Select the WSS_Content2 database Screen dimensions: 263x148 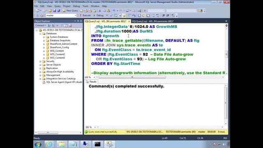[58, 54]
